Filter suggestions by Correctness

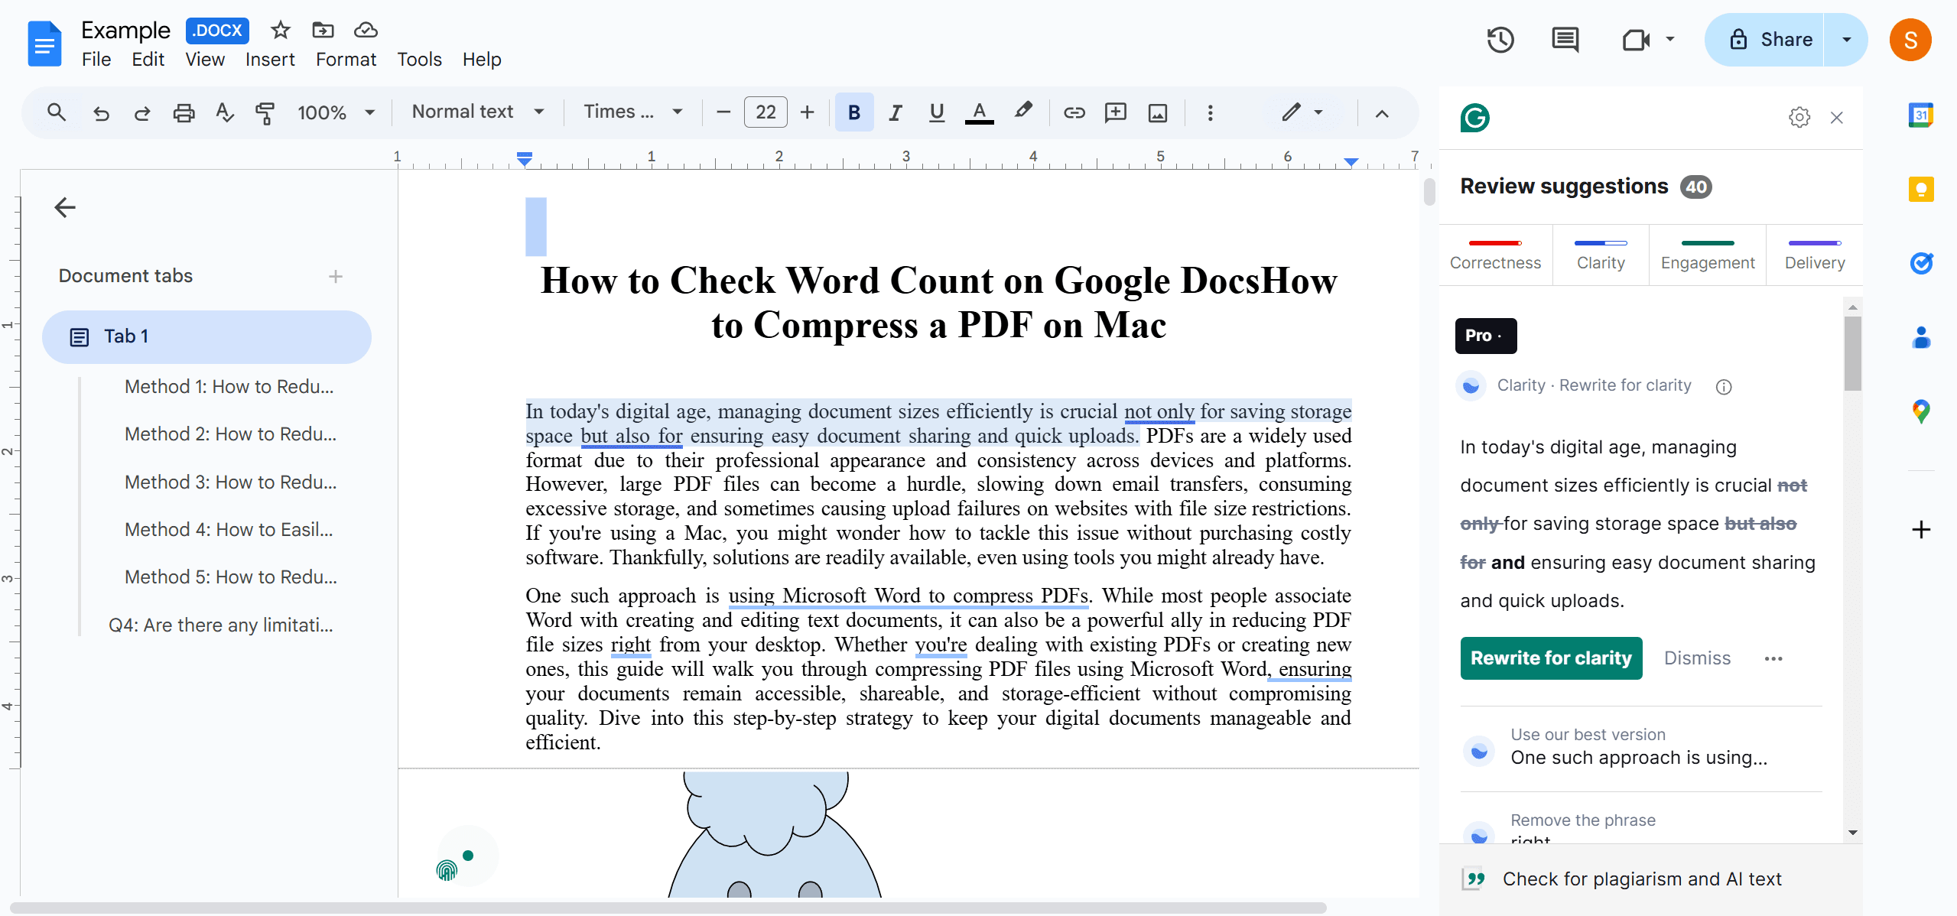click(1495, 255)
